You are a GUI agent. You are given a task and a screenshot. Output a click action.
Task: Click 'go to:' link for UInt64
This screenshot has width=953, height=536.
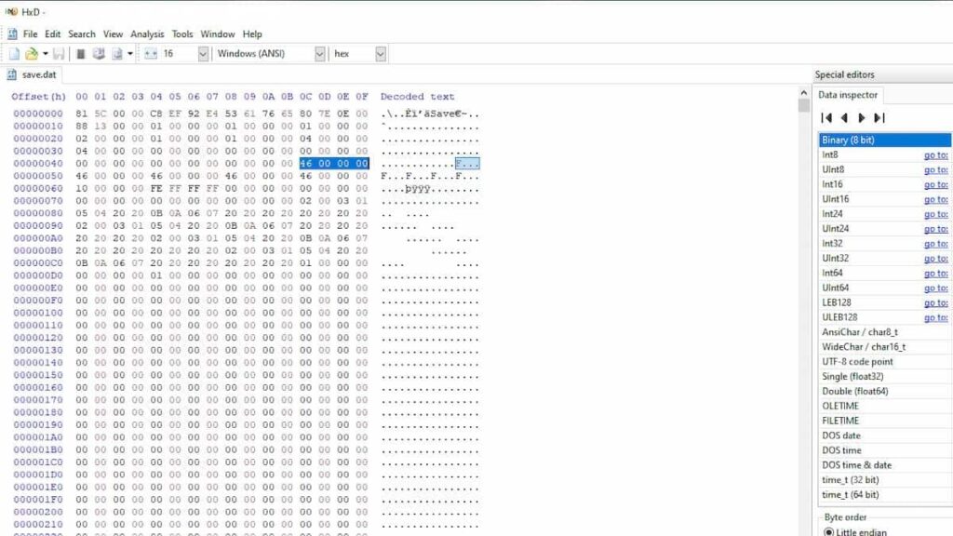click(936, 288)
